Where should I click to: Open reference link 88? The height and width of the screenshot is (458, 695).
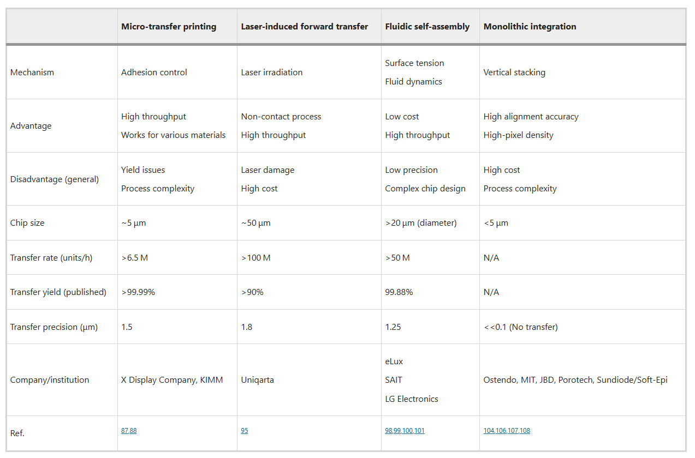click(133, 431)
